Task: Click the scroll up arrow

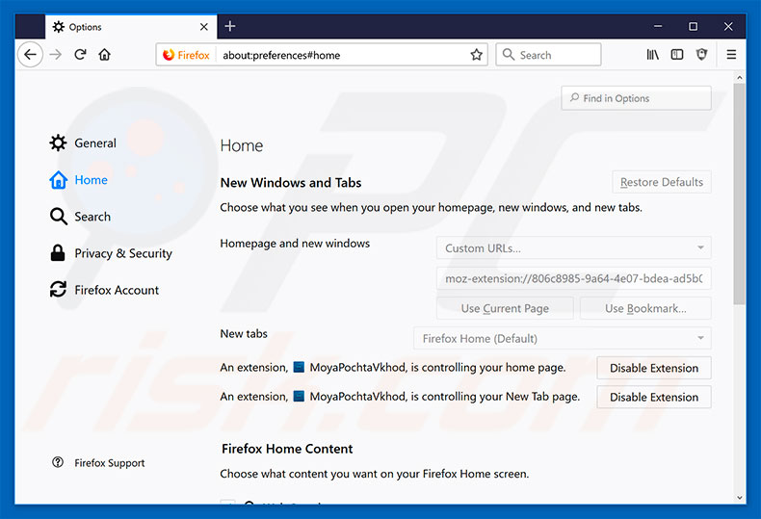Action: click(739, 78)
